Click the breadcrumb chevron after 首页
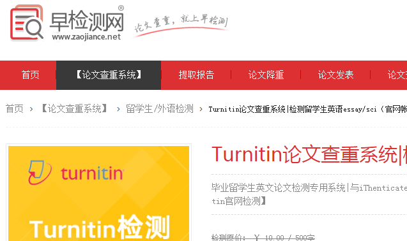This screenshot has height=241, width=407. coord(31,109)
